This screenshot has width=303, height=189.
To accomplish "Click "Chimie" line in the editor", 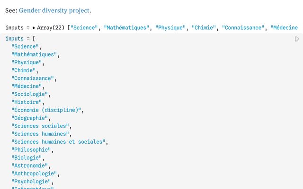I will pos(24,70).
